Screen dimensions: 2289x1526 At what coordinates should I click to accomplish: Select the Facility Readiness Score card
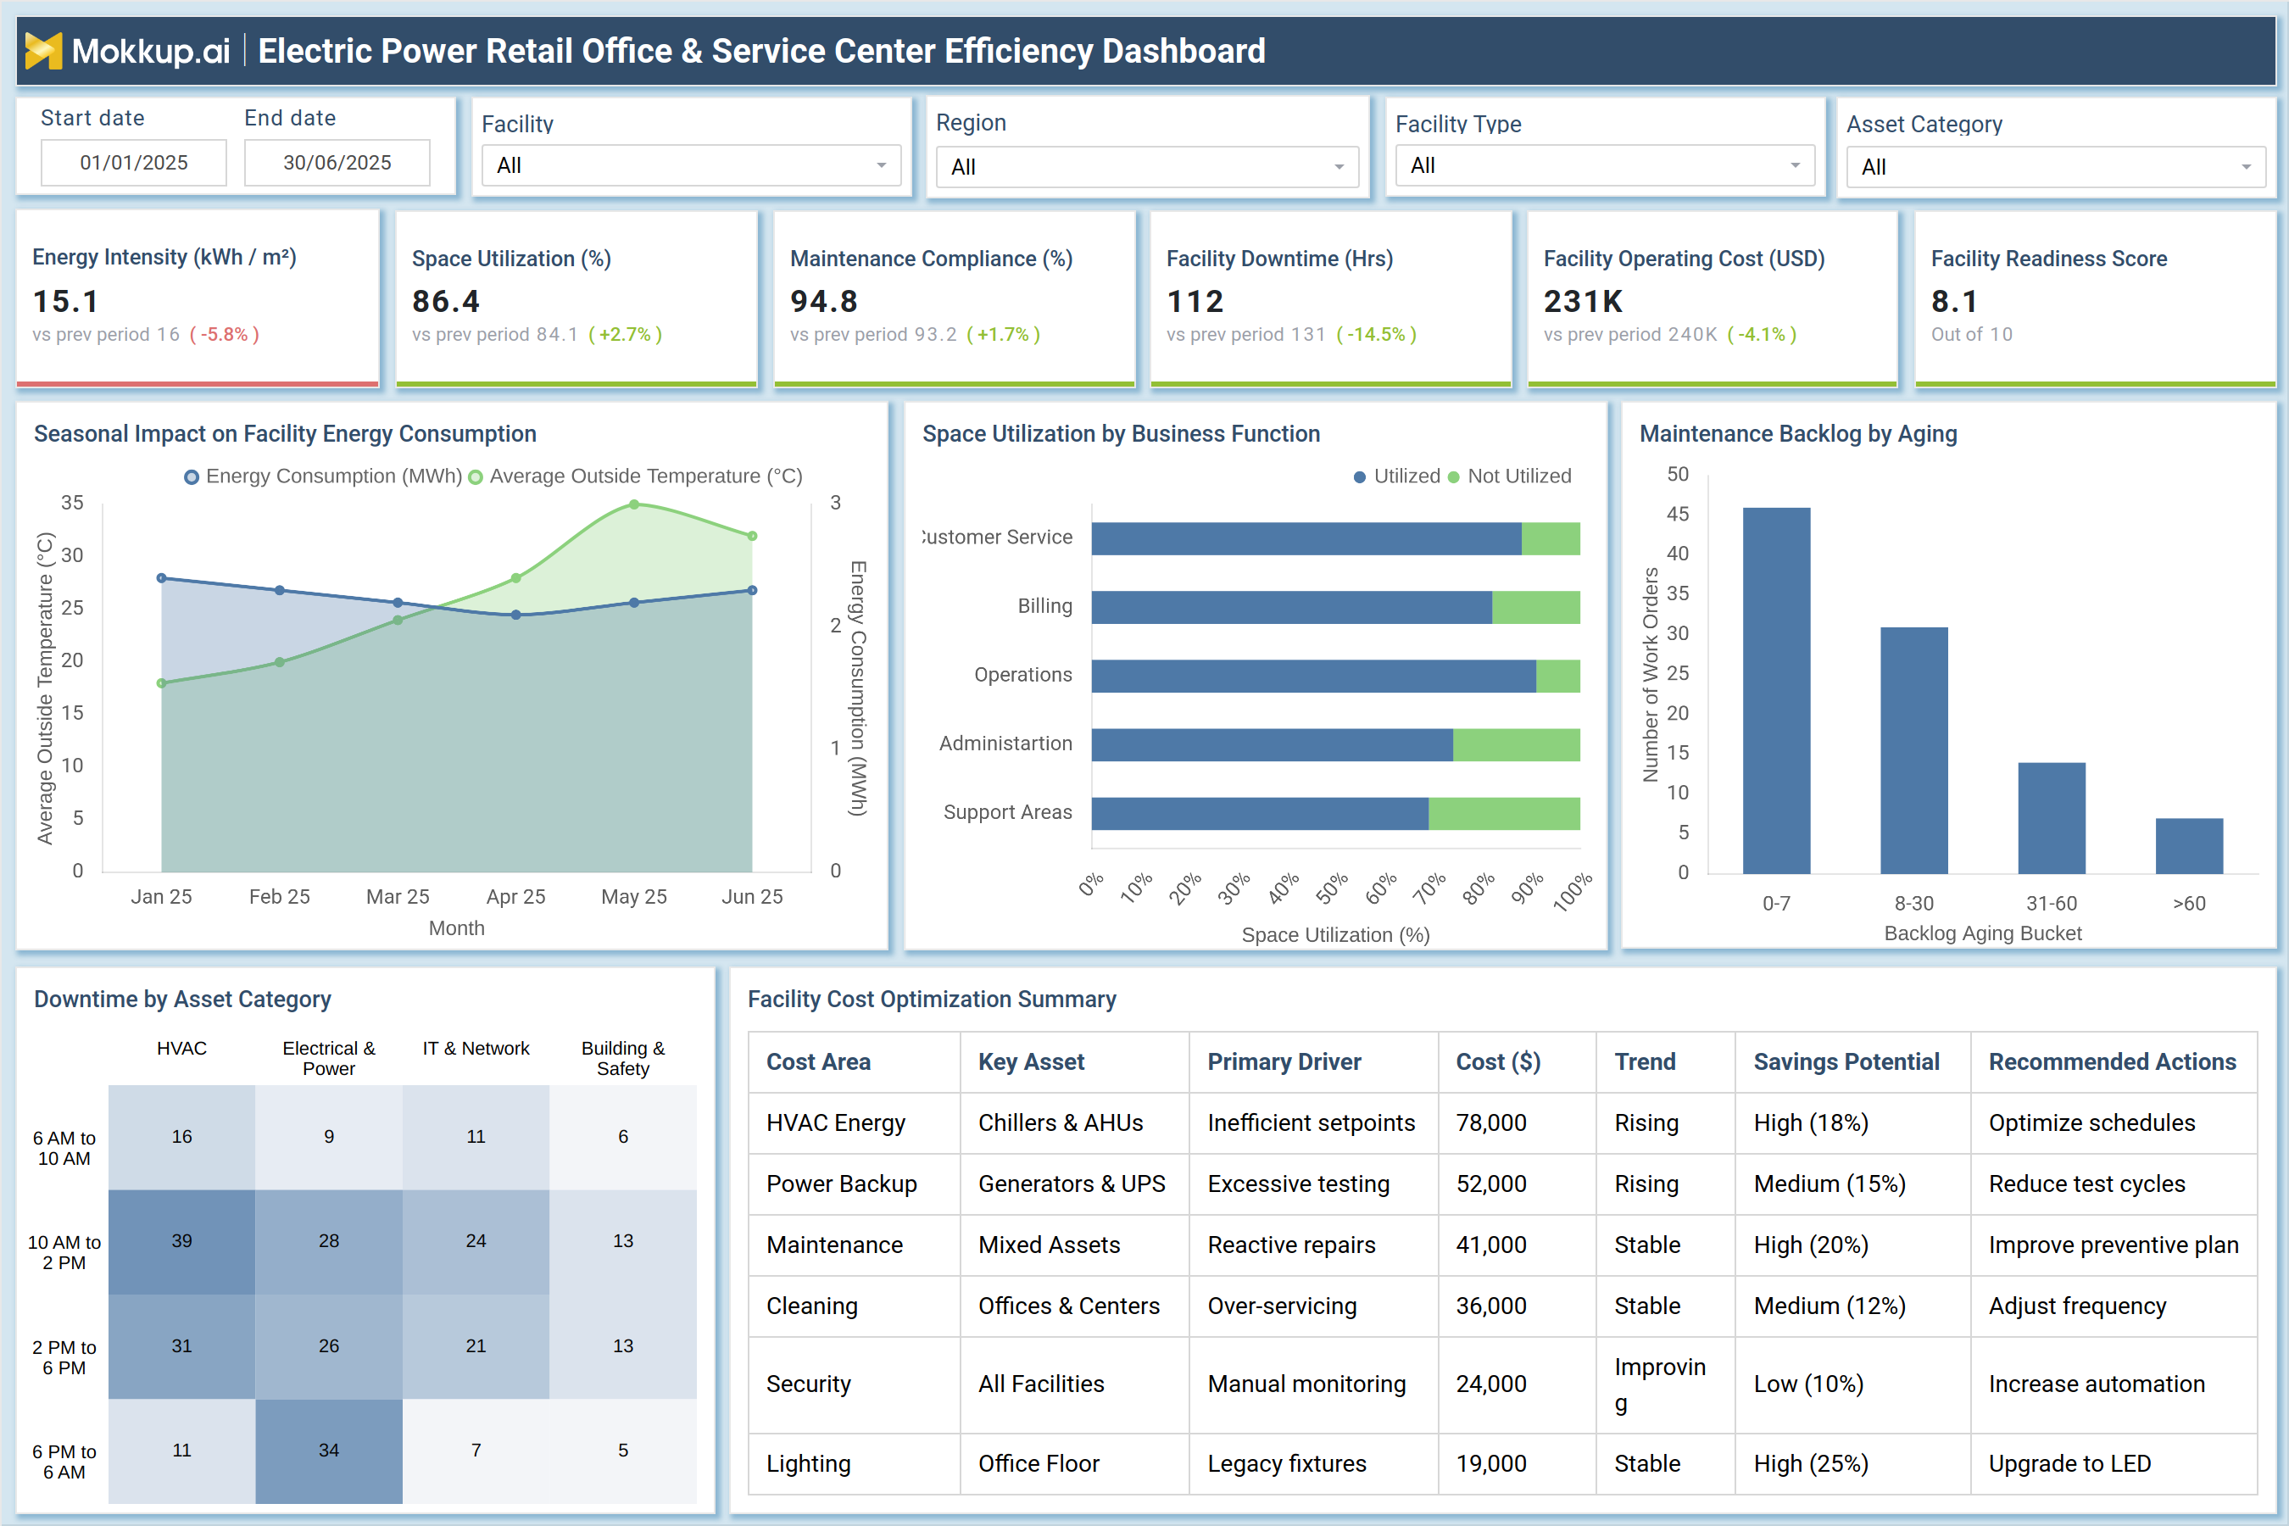[x=2094, y=298]
